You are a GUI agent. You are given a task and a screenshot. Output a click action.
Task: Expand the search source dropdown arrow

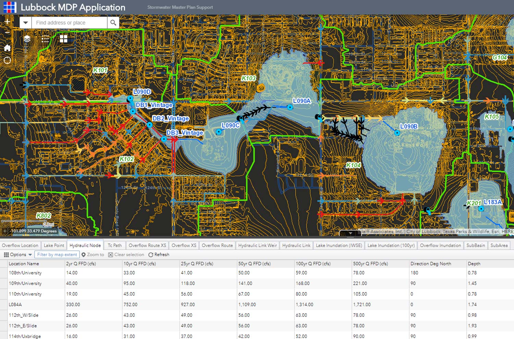(x=25, y=23)
